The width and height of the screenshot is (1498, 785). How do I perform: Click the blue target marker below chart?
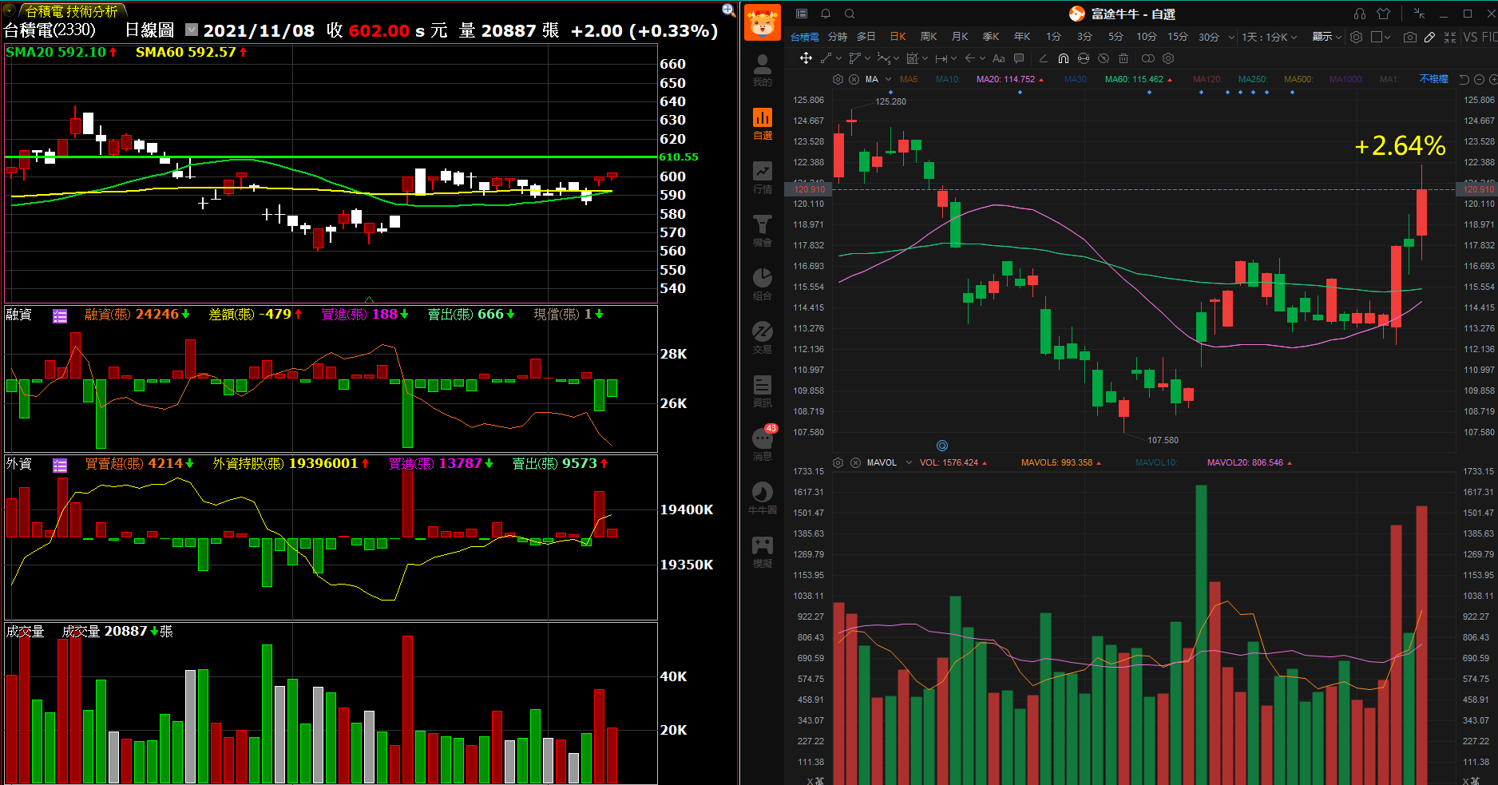pyautogui.click(x=942, y=446)
